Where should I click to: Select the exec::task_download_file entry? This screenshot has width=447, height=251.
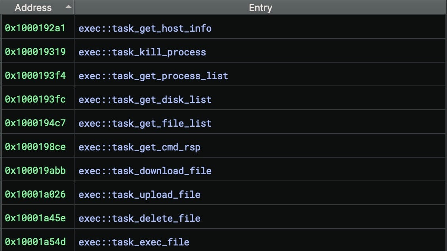click(145, 171)
